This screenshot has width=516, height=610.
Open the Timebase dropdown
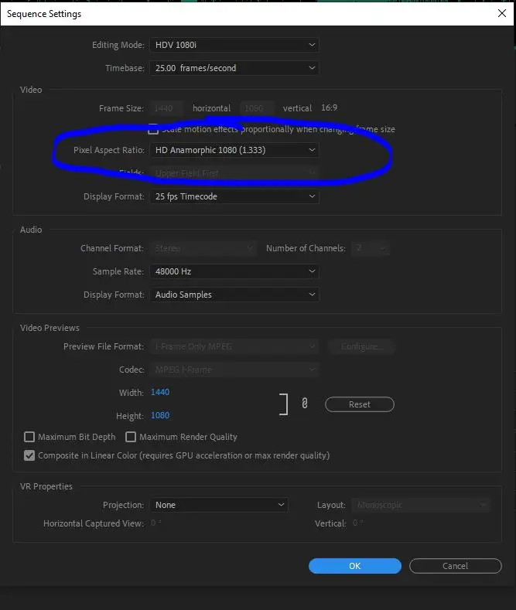point(234,68)
